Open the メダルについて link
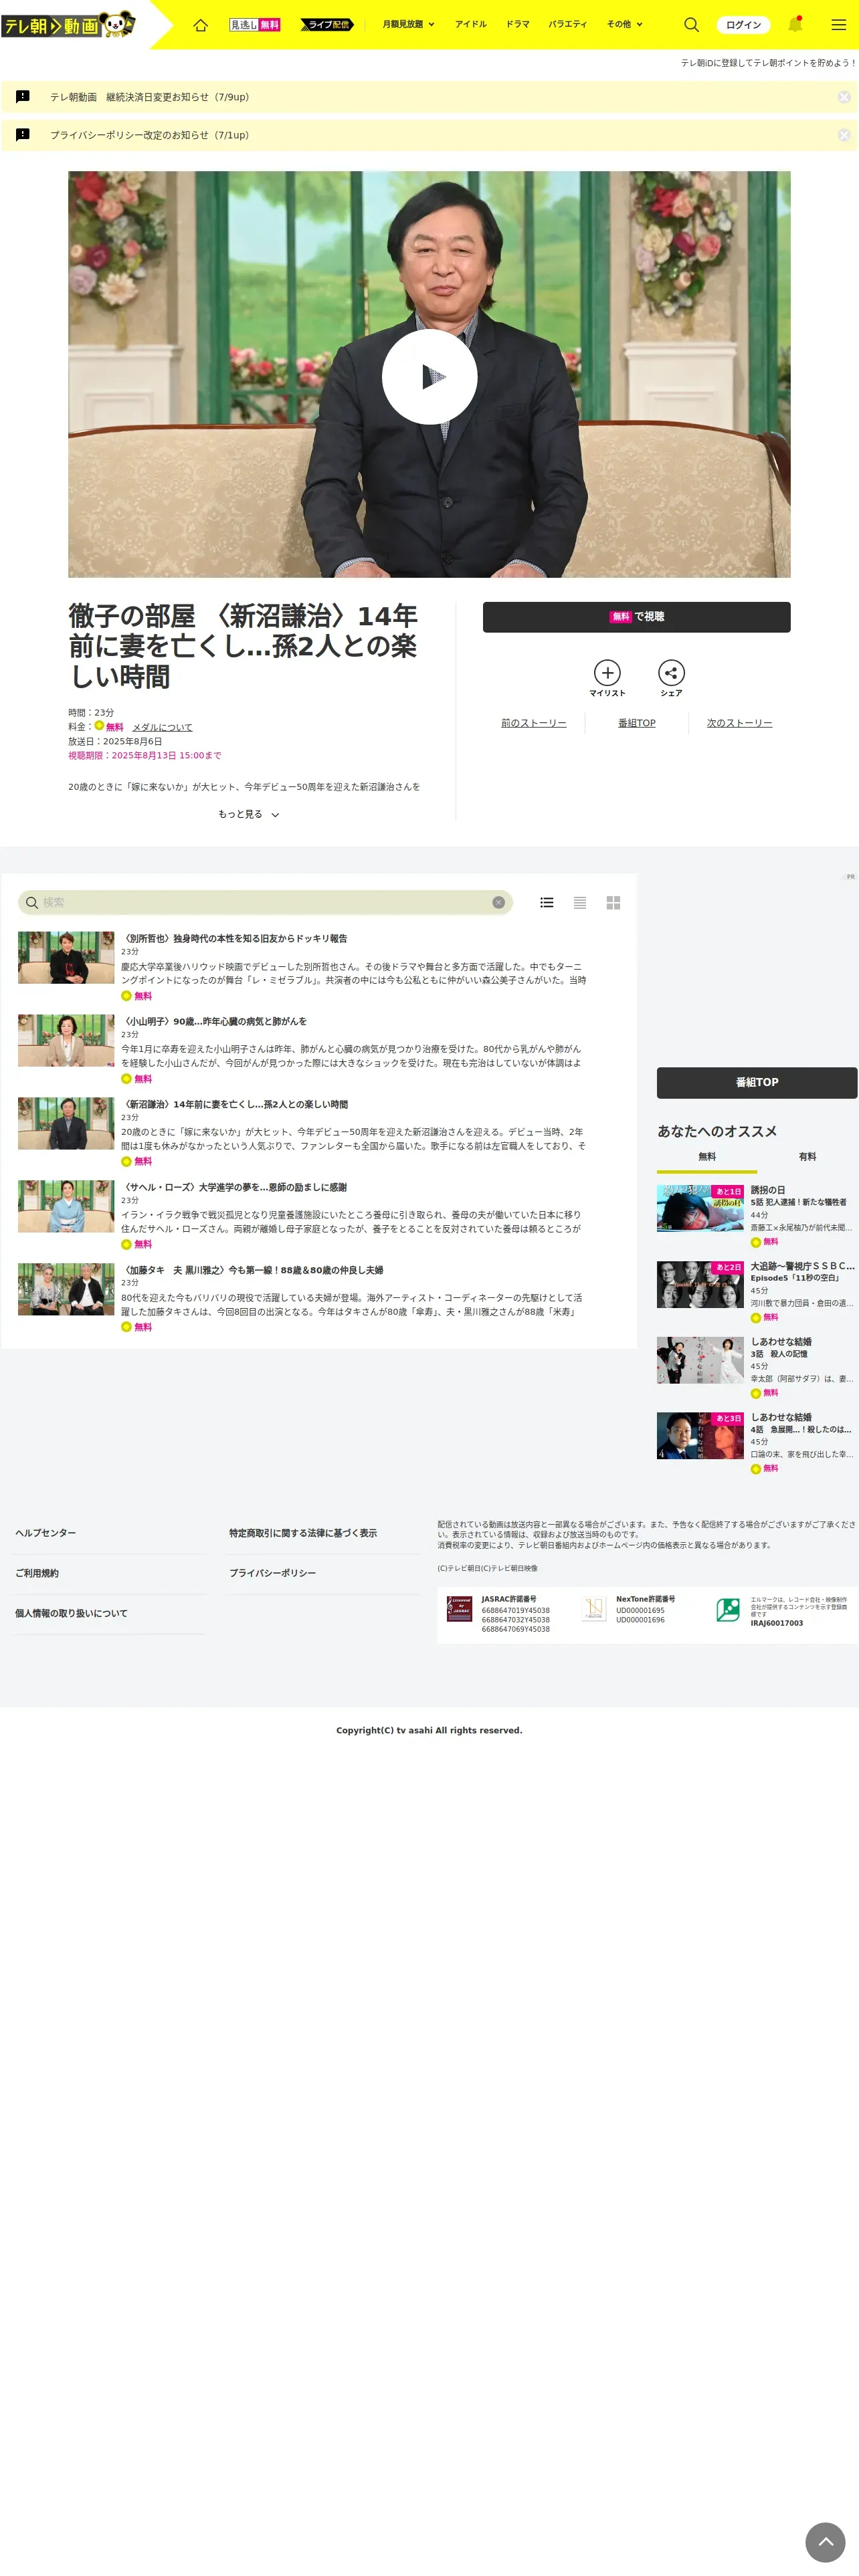 pyautogui.click(x=162, y=727)
